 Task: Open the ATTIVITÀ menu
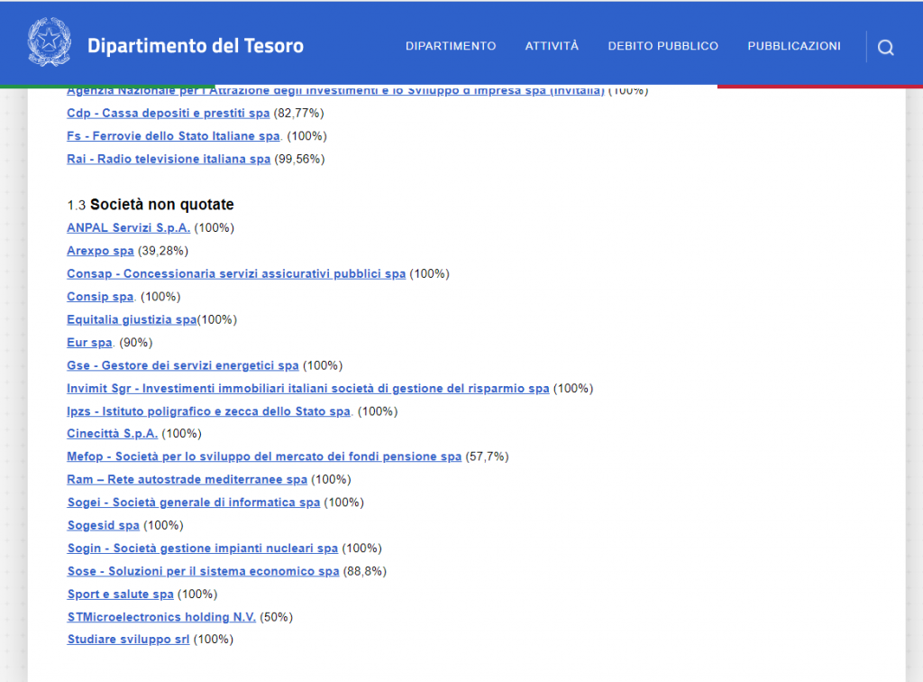[x=552, y=46]
